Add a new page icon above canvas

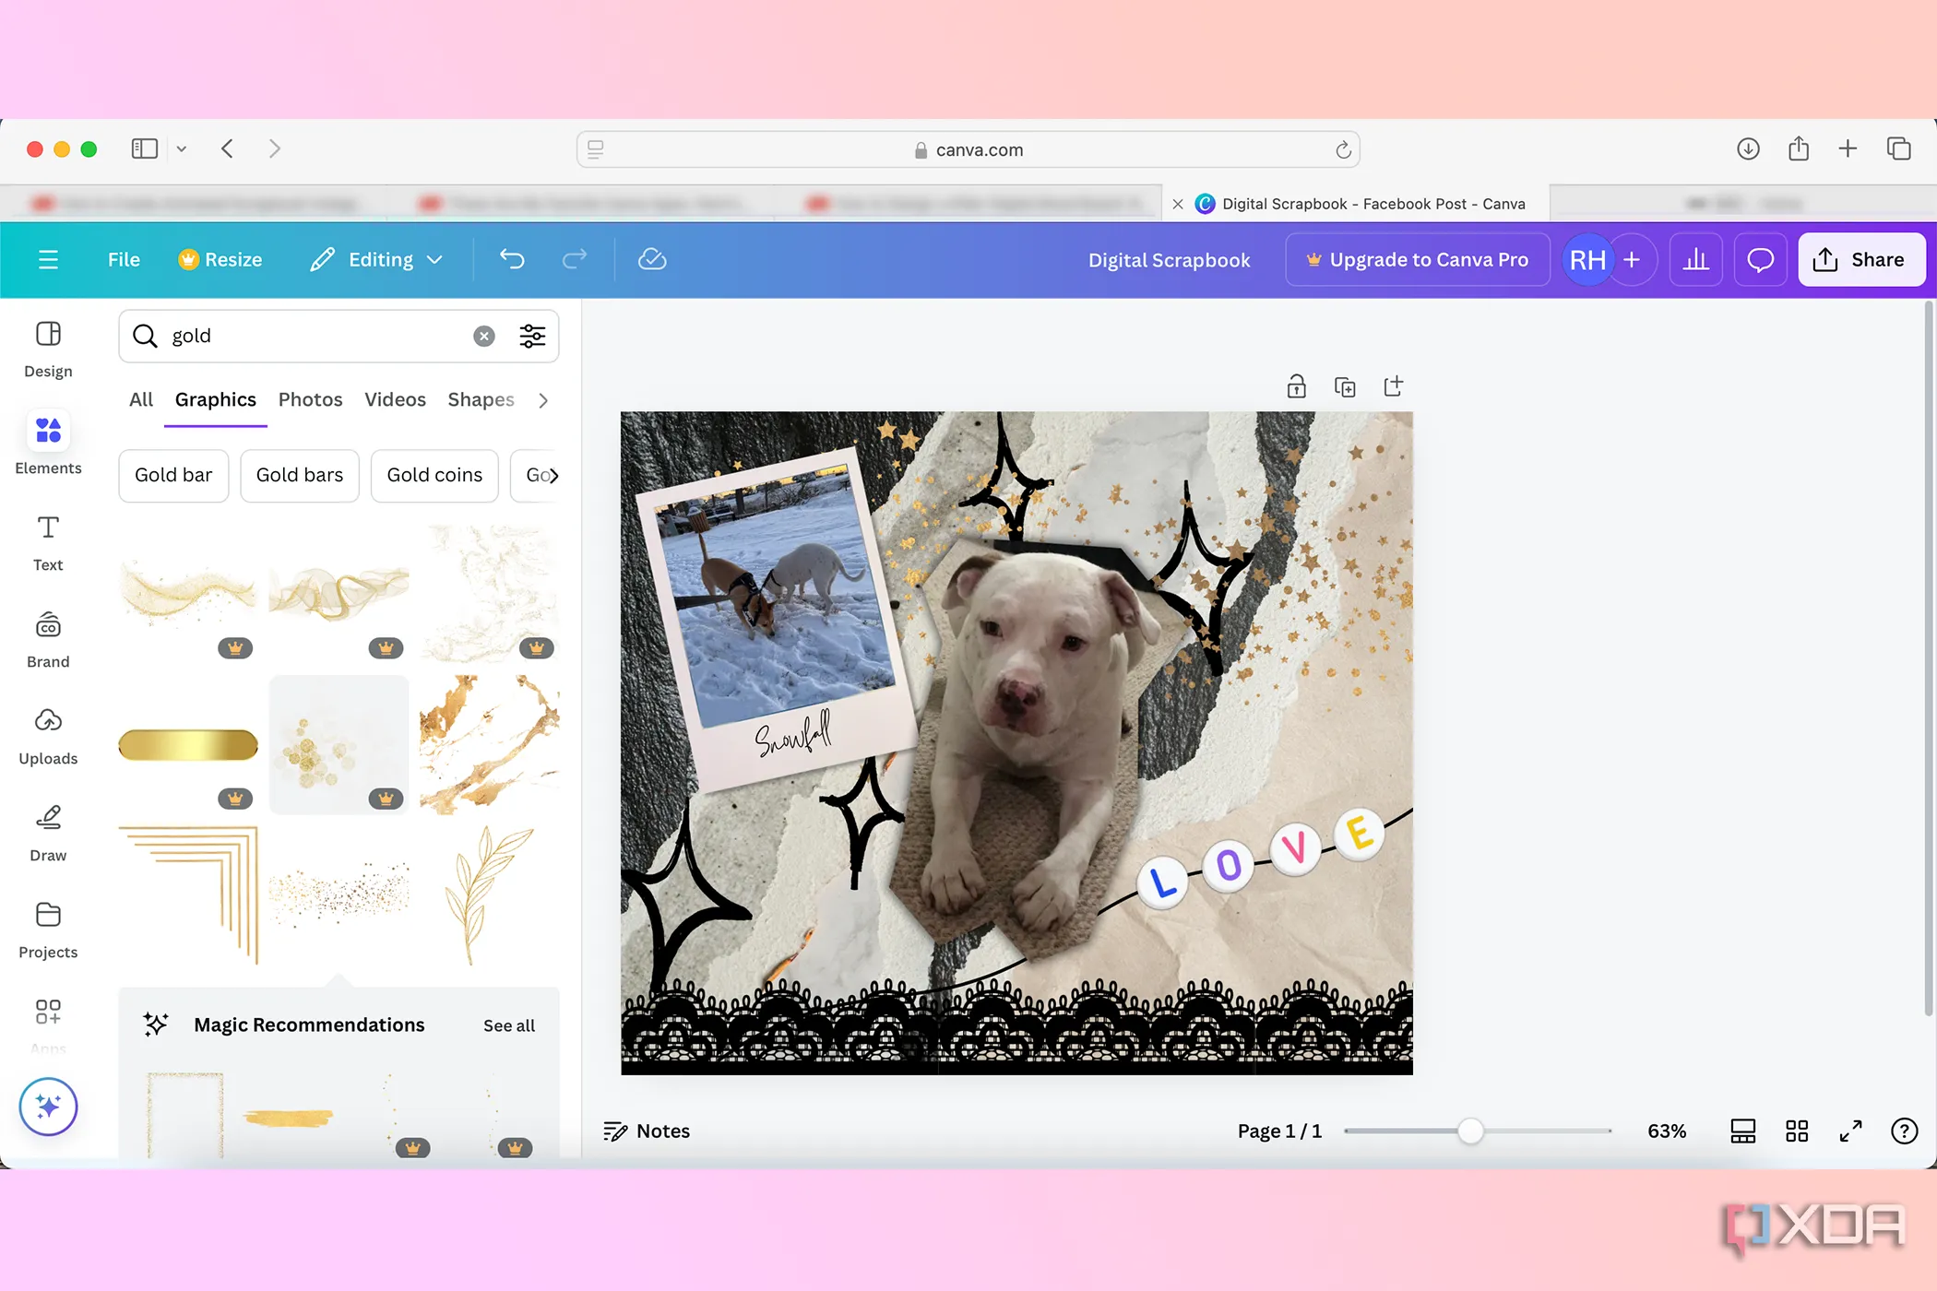pyautogui.click(x=1393, y=386)
